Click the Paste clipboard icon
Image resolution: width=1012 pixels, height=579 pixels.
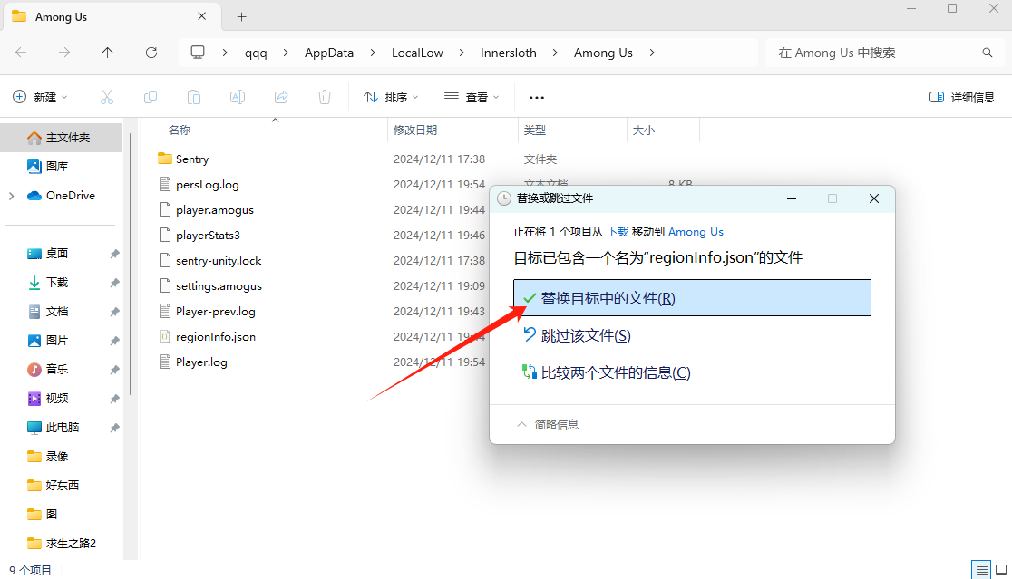(194, 97)
